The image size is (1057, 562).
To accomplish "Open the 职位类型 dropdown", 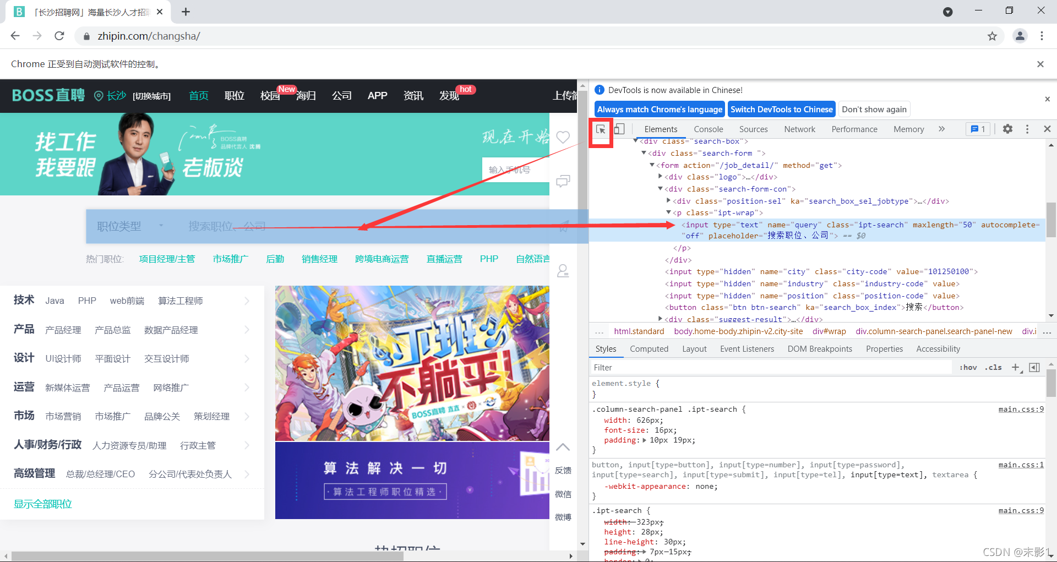I will 130,226.
